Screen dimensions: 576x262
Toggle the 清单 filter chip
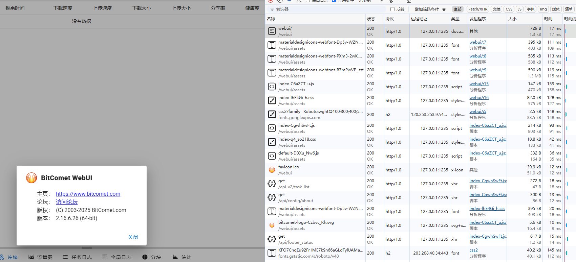tap(569, 9)
